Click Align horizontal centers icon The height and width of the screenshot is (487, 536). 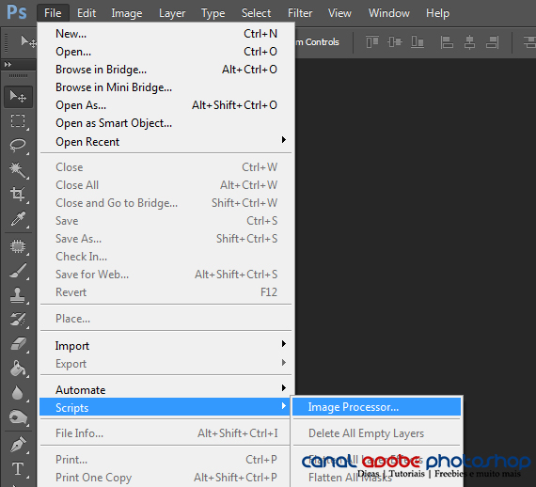pos(469,42)
